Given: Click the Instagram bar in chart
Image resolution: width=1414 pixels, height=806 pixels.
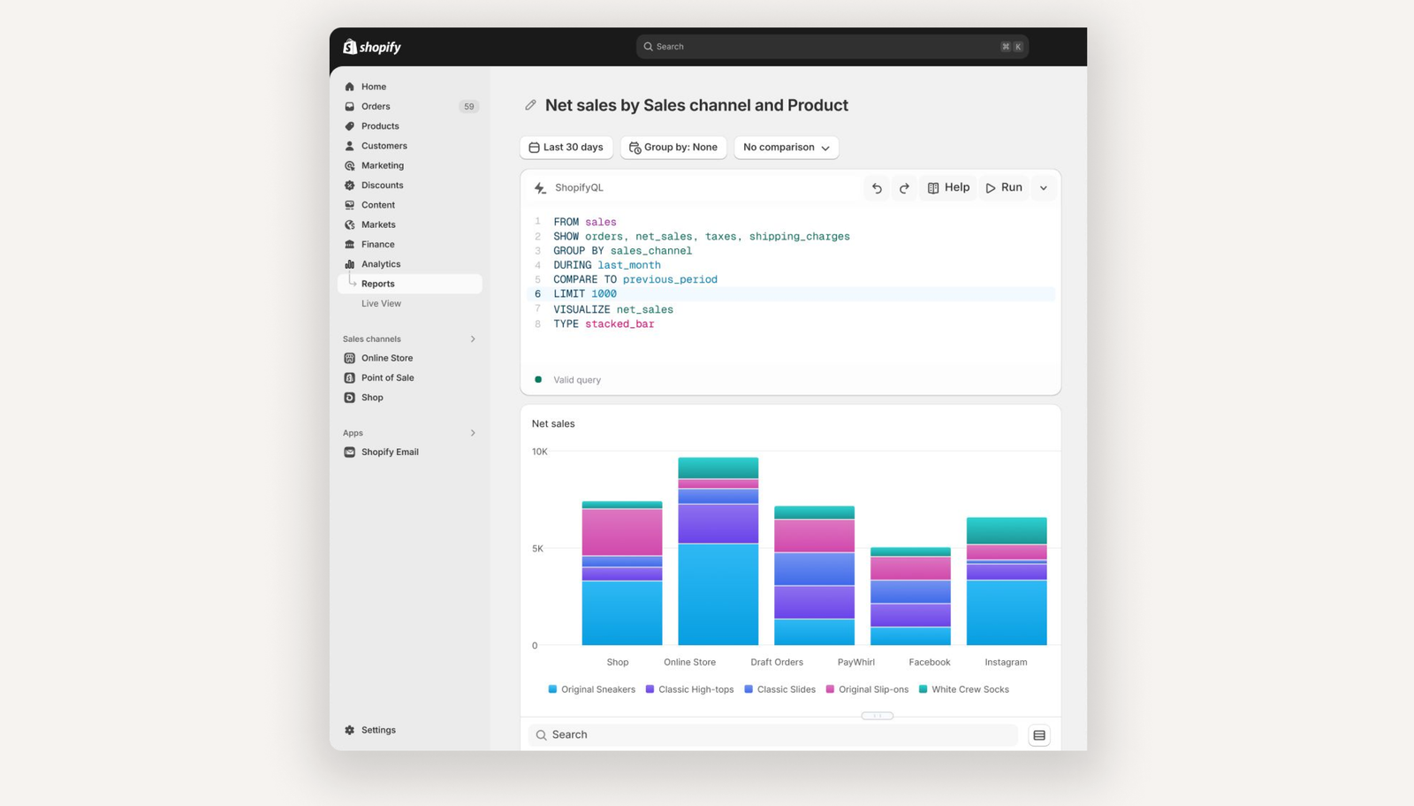Looking at the screenshot, I should coord(1007,582).
